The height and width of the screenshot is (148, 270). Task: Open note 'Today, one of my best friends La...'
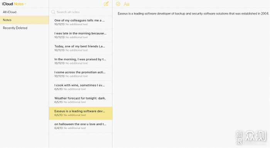click(81, 48)
